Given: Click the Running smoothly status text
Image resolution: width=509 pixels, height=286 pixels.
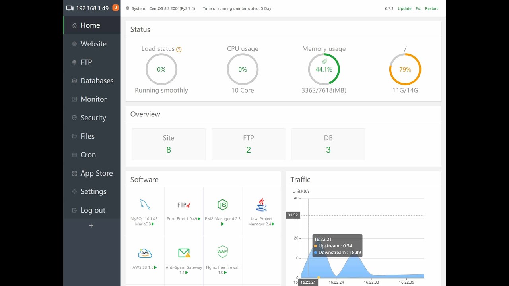Looking at the screenshot, I should tap(161, 90).
